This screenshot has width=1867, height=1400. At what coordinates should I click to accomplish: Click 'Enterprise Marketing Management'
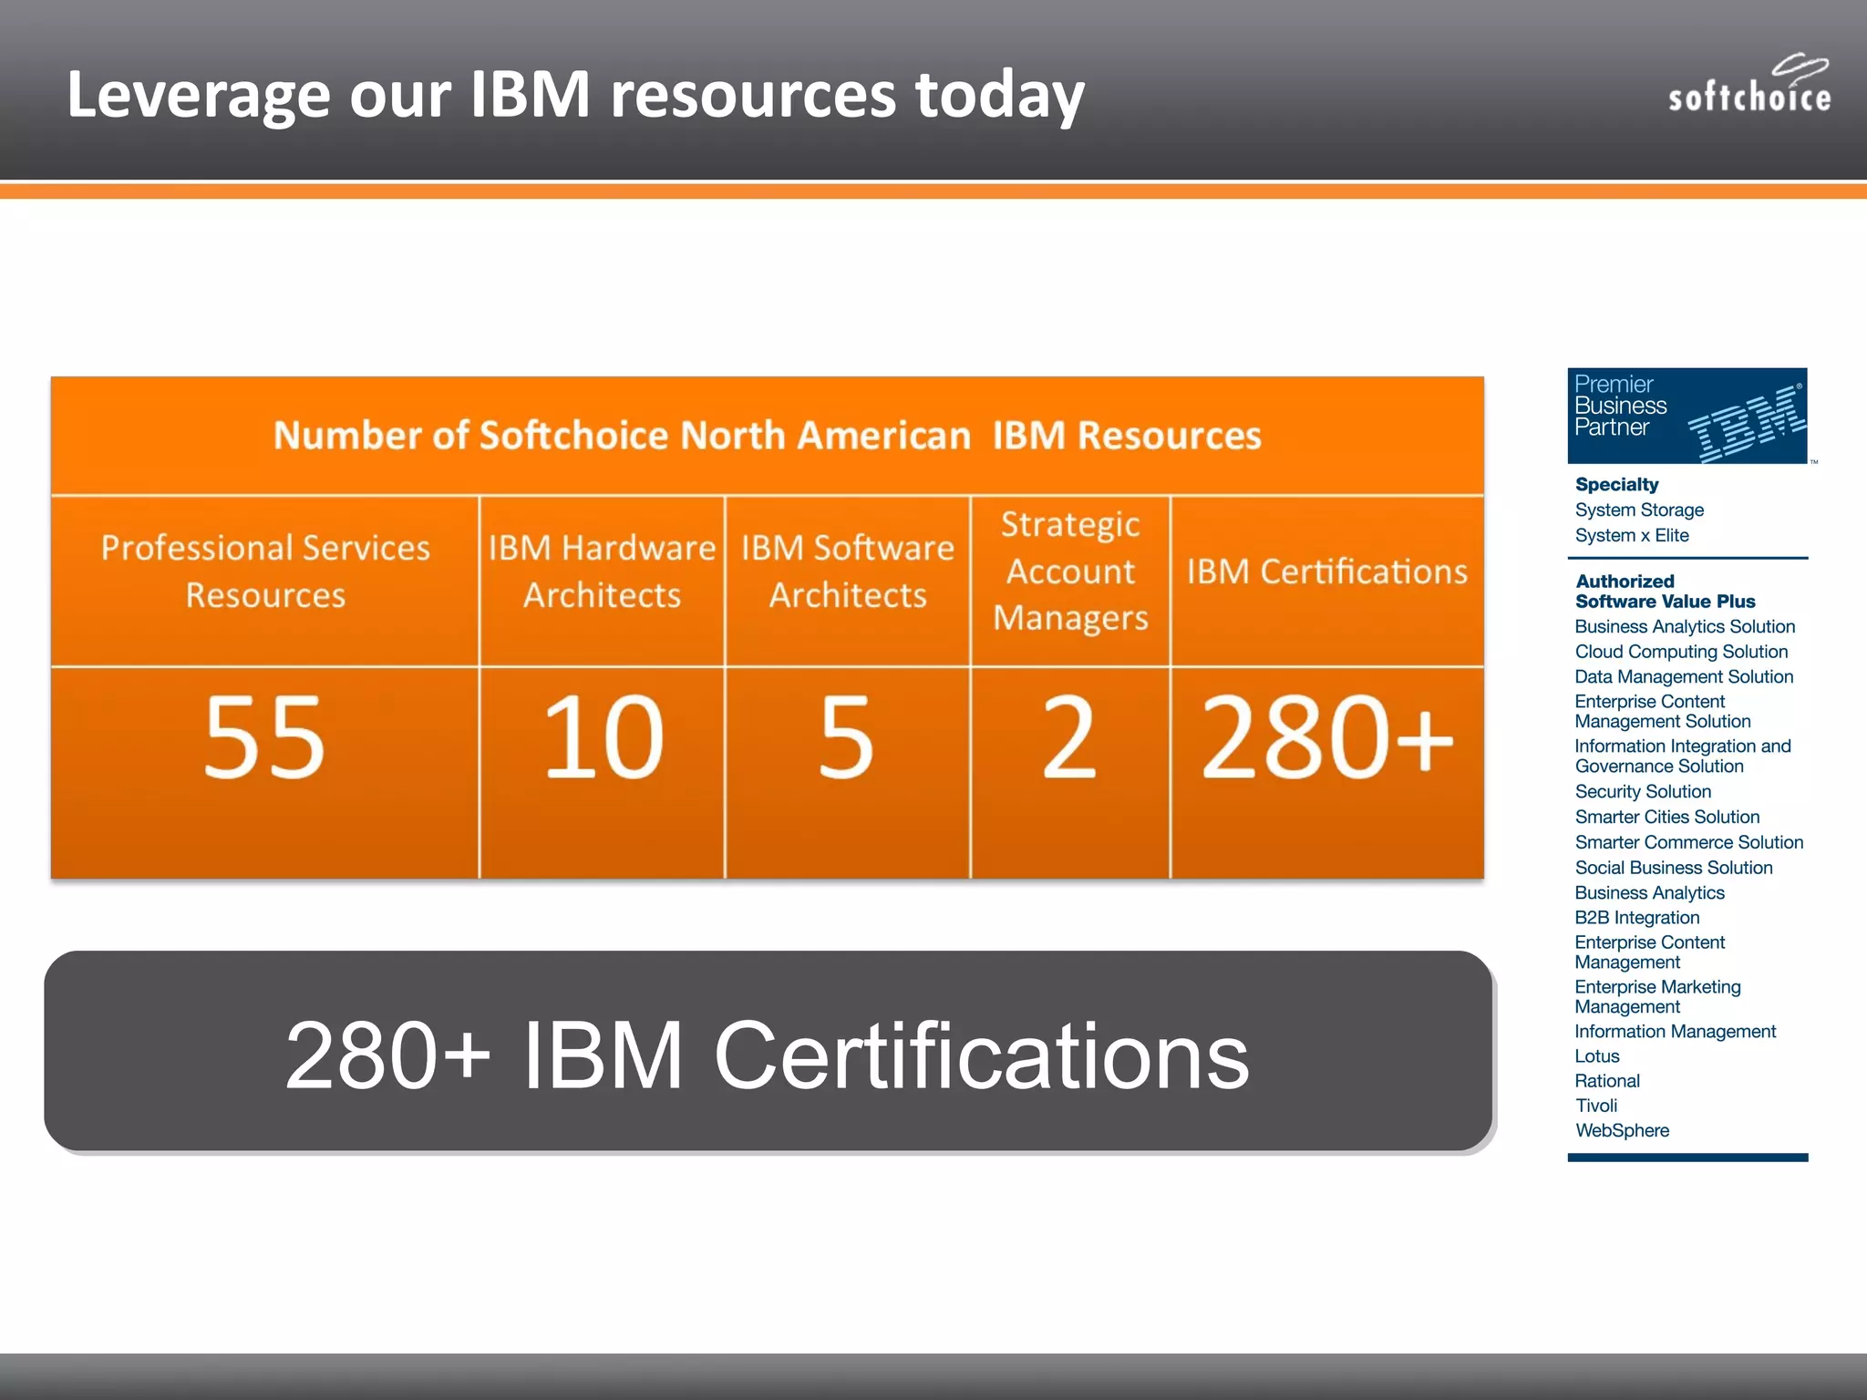click(1658, 997)
